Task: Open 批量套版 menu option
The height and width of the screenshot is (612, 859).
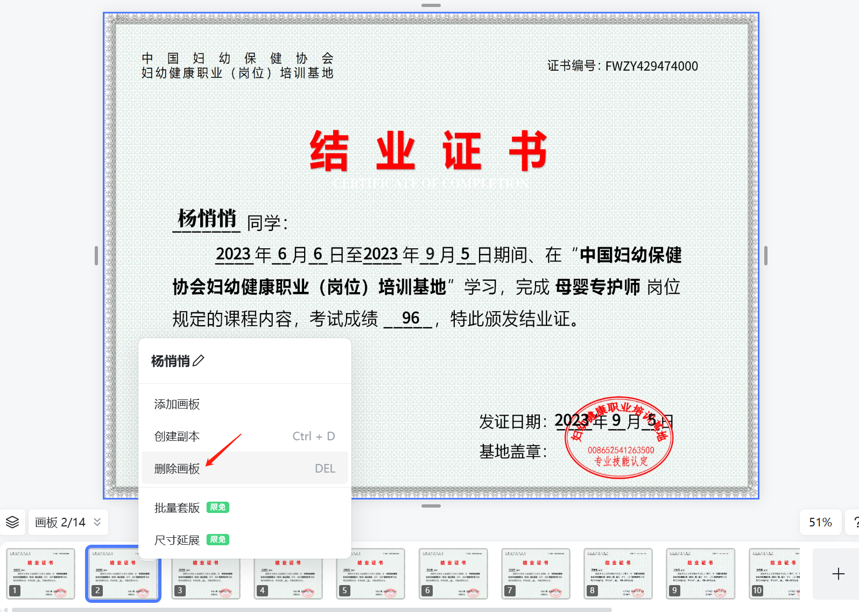Action: pyautogui.click(x=245, y=508)
